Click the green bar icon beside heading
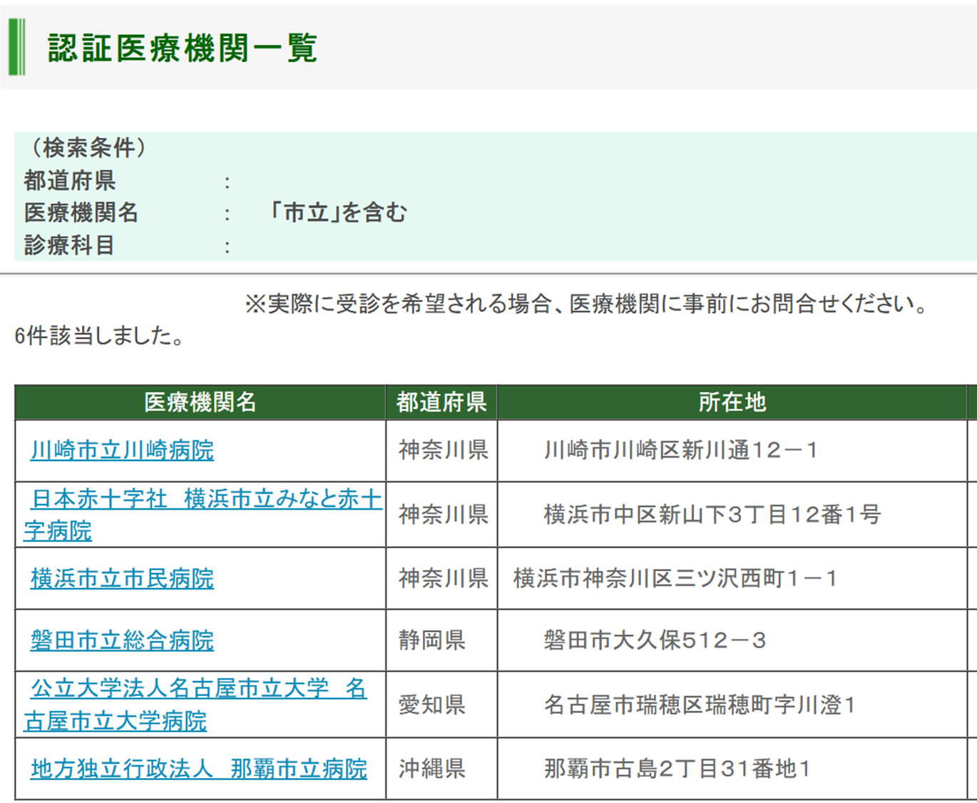The image size is (977, 803). pos(17,47)
